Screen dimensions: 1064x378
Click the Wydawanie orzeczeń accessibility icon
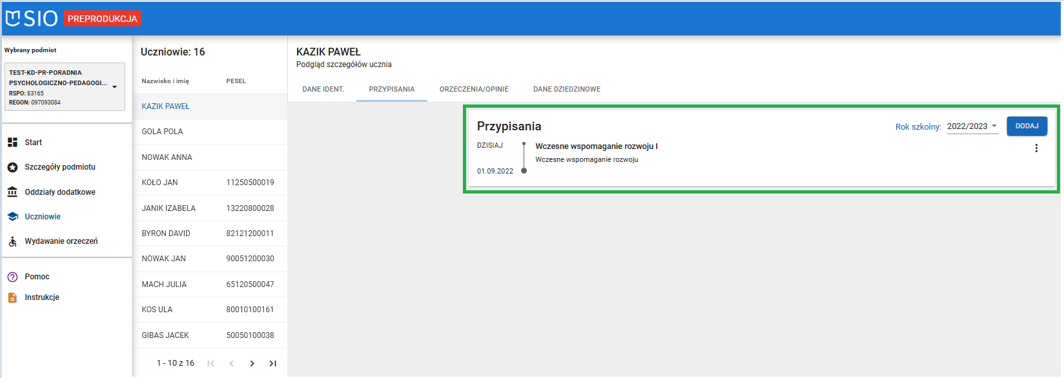[12, 241]
